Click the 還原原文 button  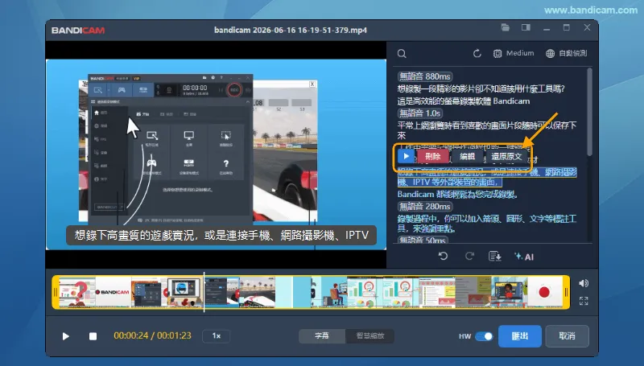point(506,156)
